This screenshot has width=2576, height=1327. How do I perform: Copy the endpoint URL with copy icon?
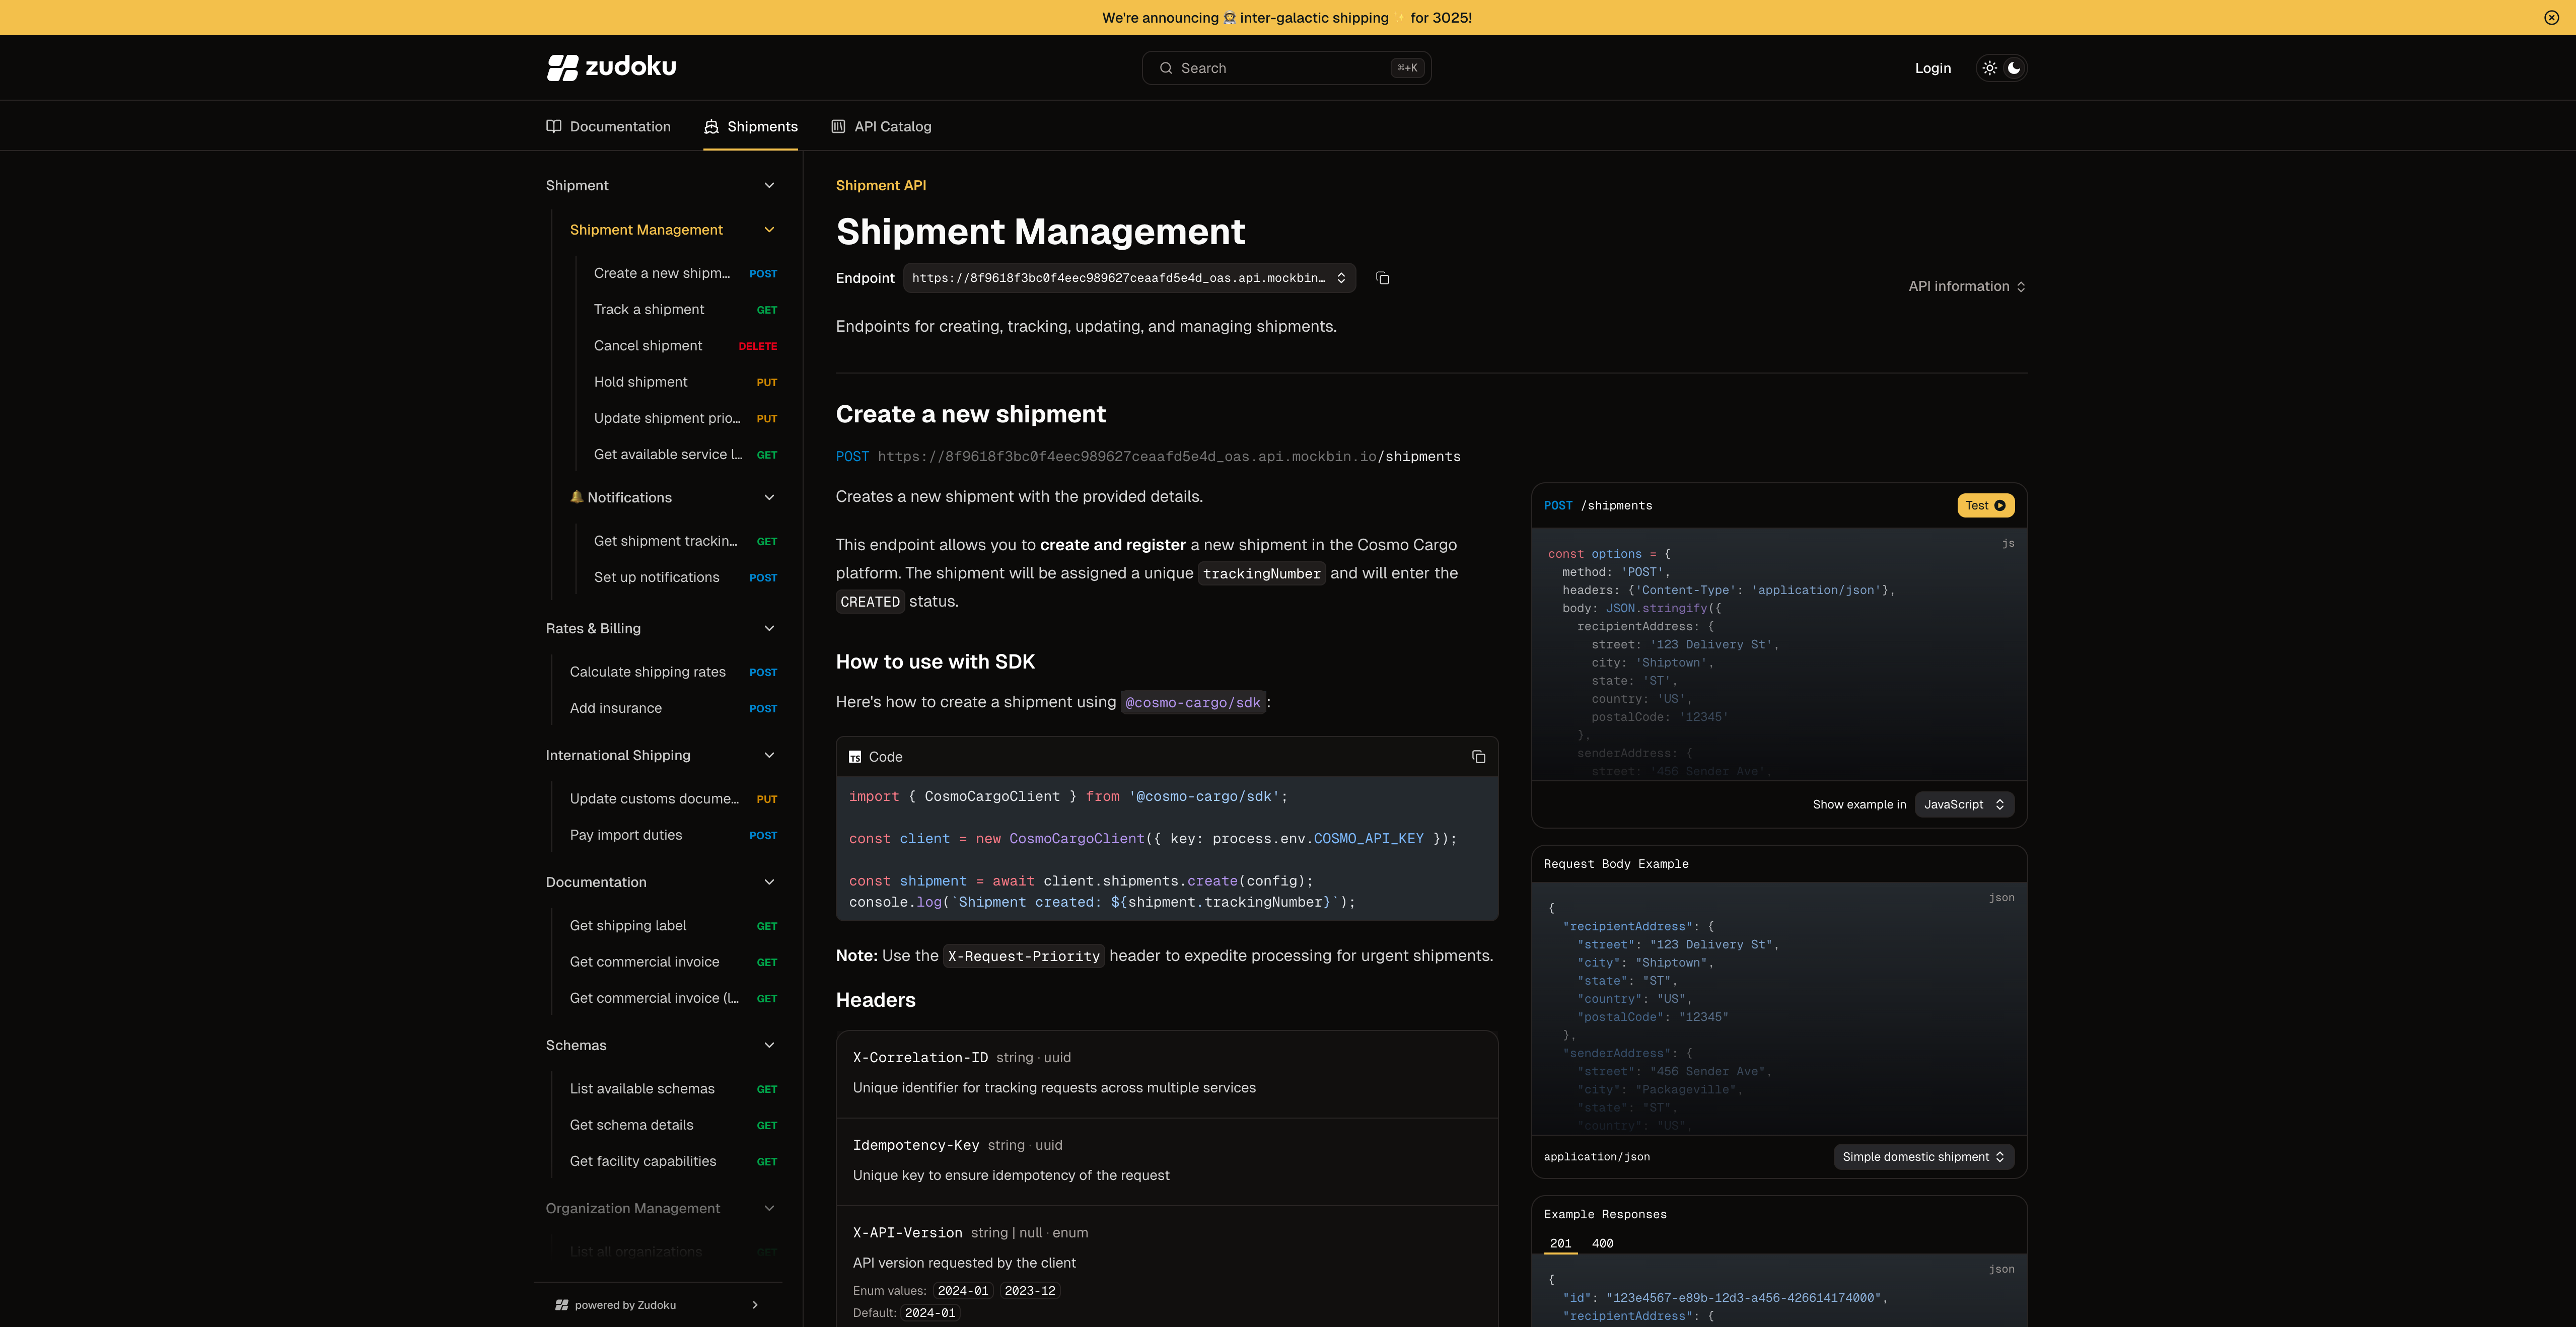point(1382,278)
